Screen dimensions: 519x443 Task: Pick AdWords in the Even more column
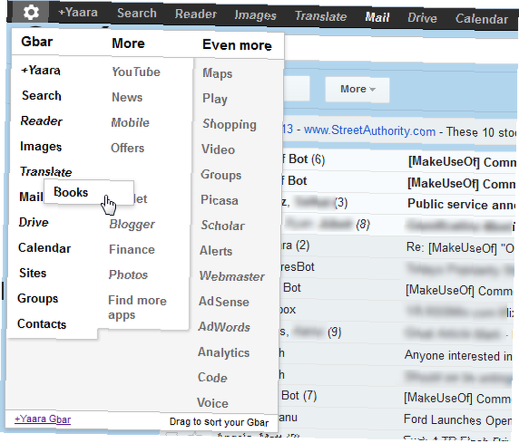224,327
